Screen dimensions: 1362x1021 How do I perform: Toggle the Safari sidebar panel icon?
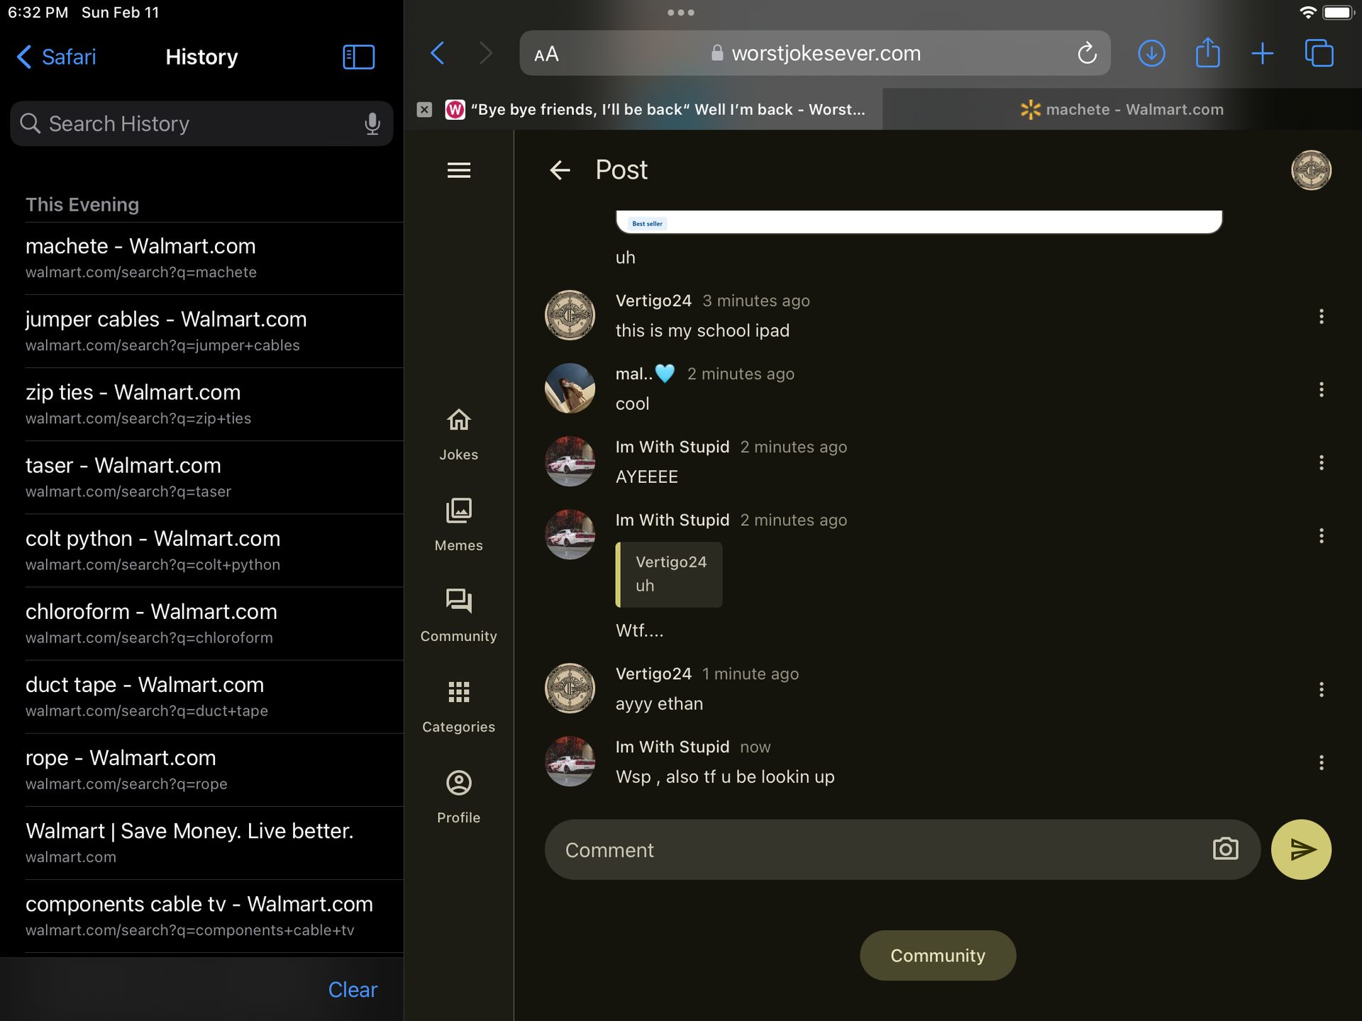(x=358, y=57)
